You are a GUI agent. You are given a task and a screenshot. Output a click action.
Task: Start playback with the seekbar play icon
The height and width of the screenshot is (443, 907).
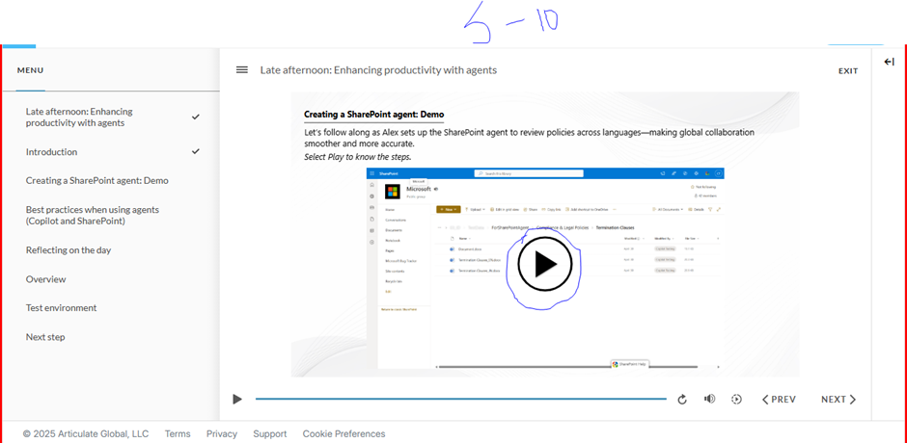tap(237, 399)
